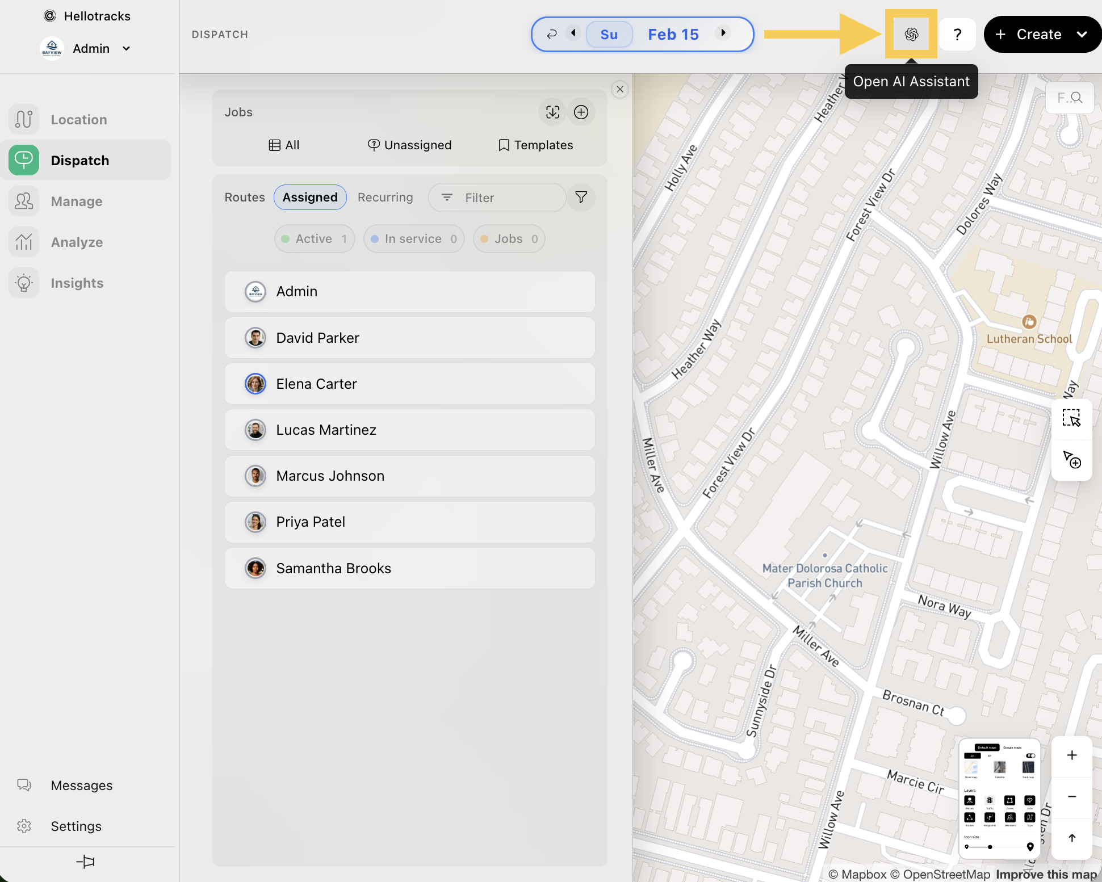The width and height of the screenshot is (1102, 882).
Task: Expand the Create button dropdown arrow
Action: coord(1082,34)
